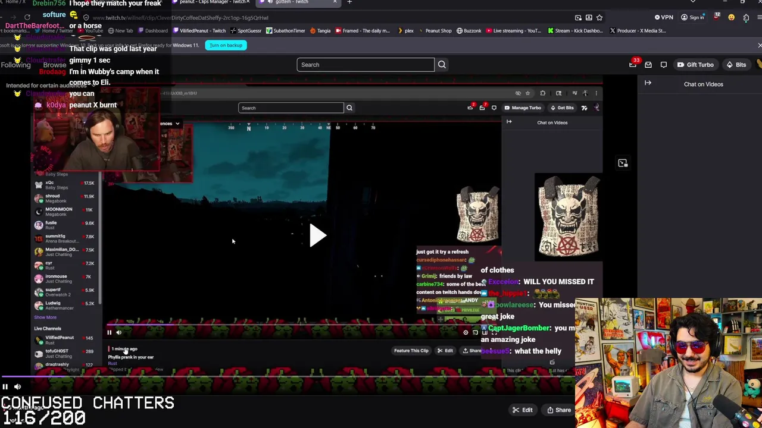Click Manage Turbo in inner window
The height and width of the screenshot is (428, 762).
(523, 108)
